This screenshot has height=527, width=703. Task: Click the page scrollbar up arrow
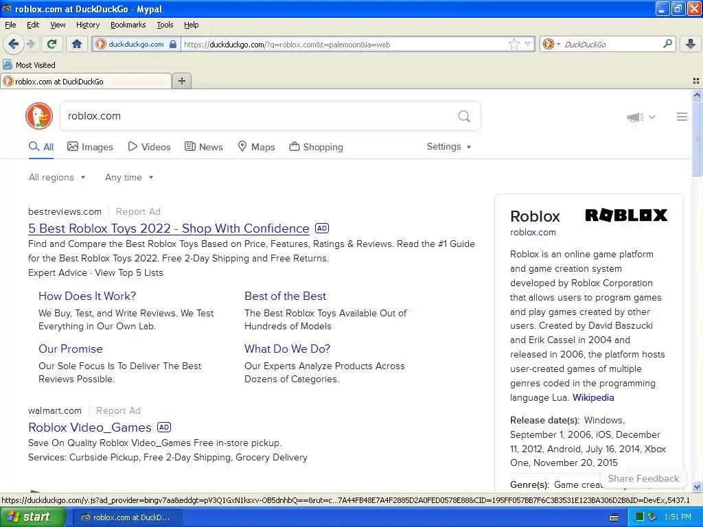point(697,95)
